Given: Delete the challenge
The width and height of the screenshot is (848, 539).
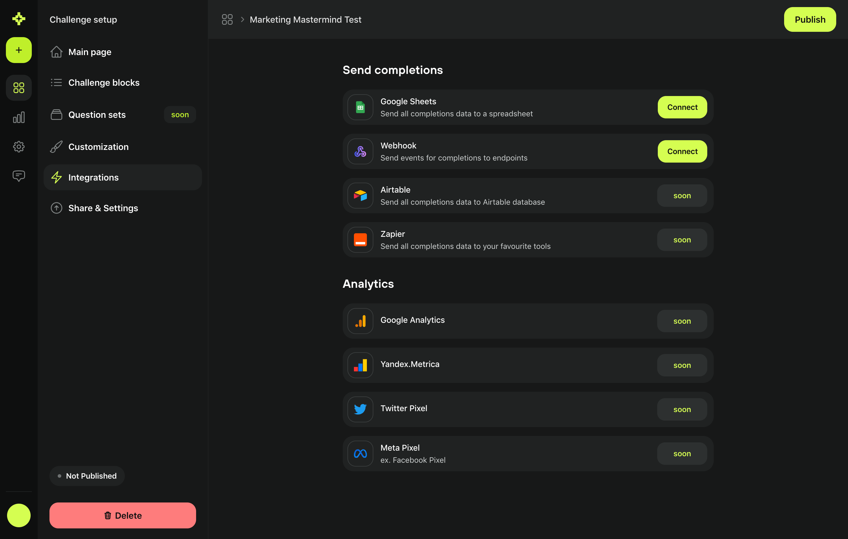Looking at the screenshot, I should pos(122,515).
